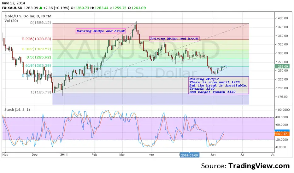Select 'Raising Wedge and break' note inside red Fibonacci zone
This screenshot has height=173, width=294.
[101, 31]
